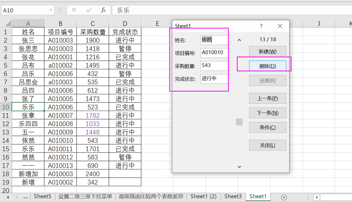Click the formula bar containing 乐乐
The width and height of the screenshot is (352, 202).
tap(232, 10)
